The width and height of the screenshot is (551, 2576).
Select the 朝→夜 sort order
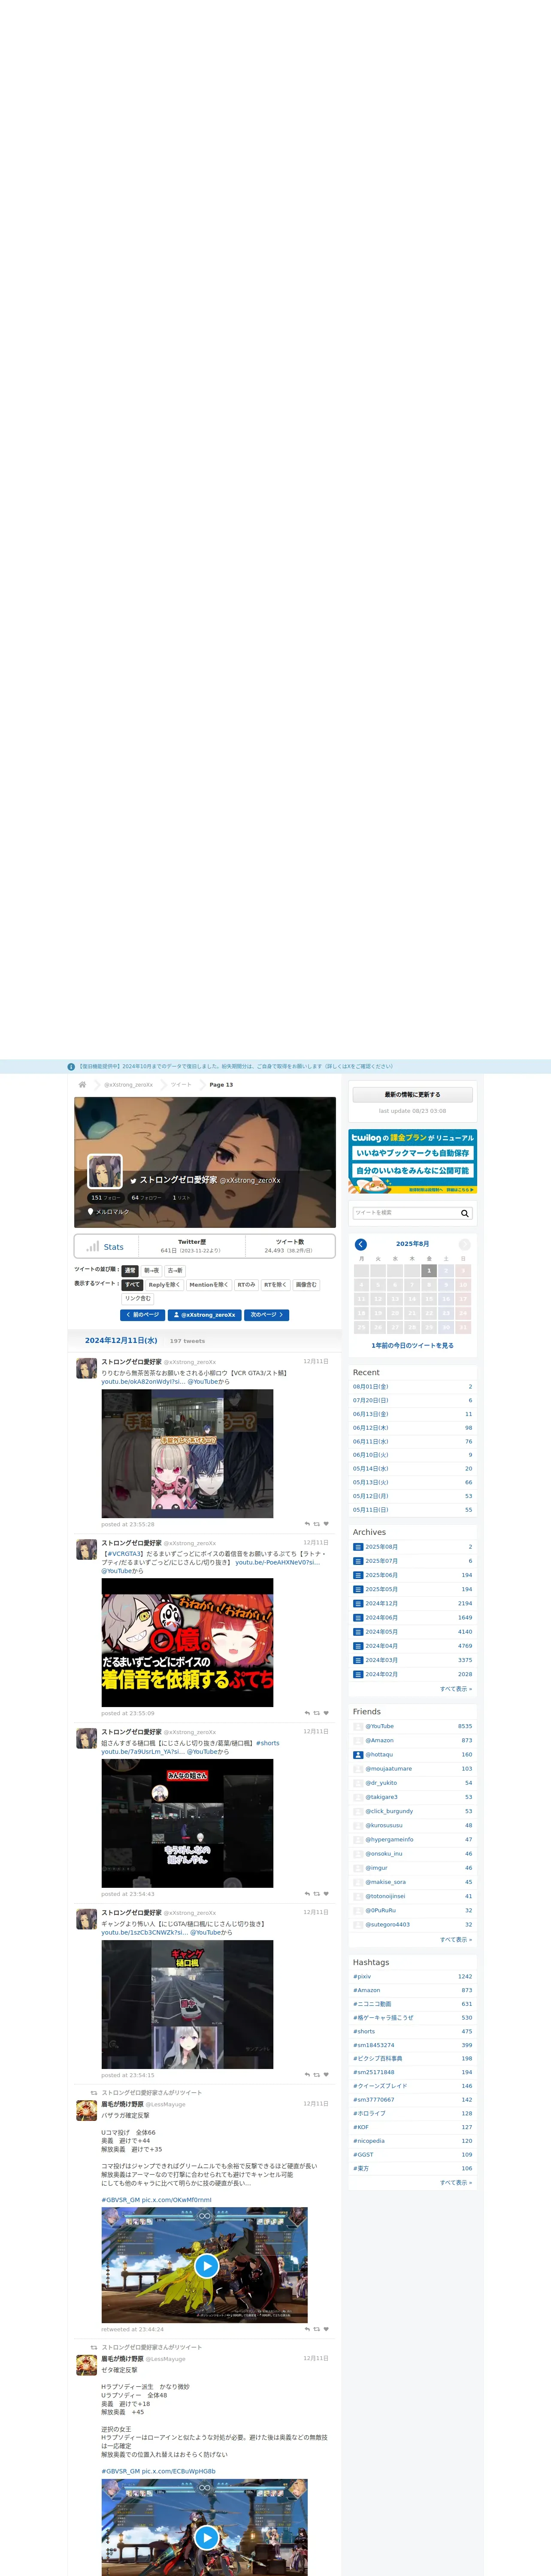[x=151, y=1271]
